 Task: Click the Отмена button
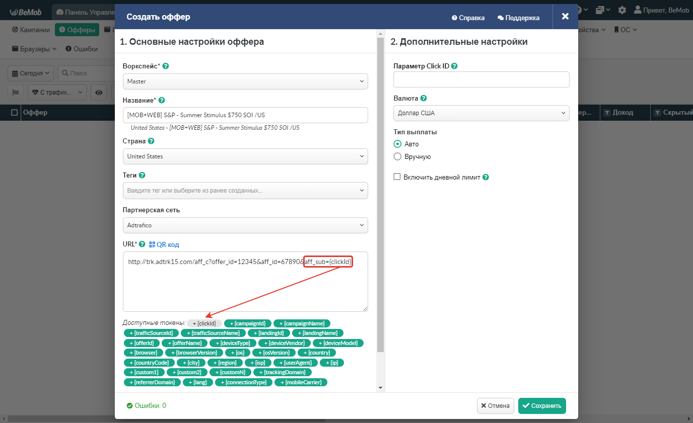tap(495, 406)
